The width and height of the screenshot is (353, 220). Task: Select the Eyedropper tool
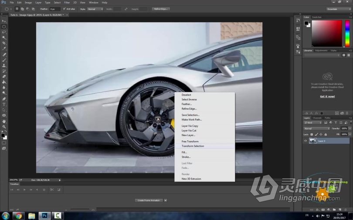[x=4, y=49]
